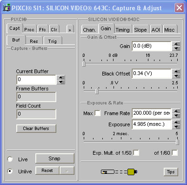Viewport: 187px width, 185px height.
Task: Click the Current Buffer input field
Action: point(36,80)
